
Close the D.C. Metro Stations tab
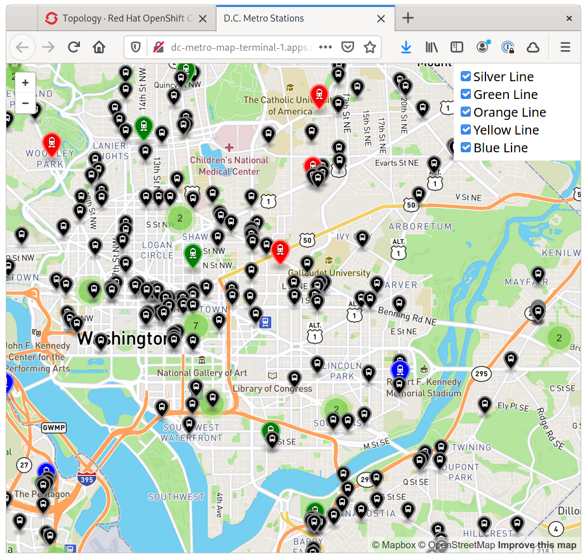pos(381,19)
